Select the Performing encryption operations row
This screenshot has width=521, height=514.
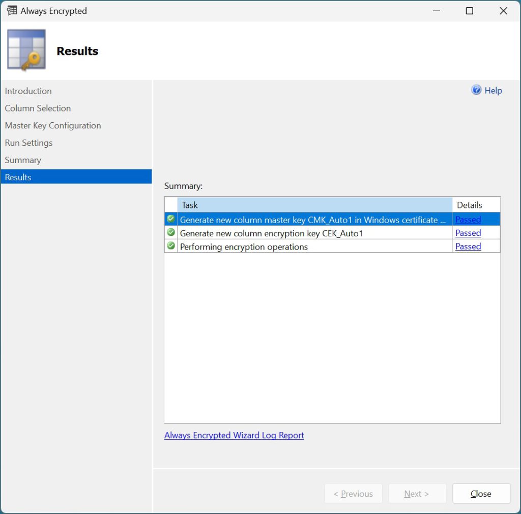pos(332,246)
